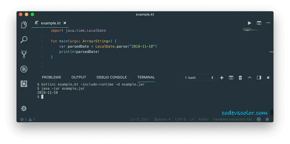This screenshot has height=144, width=290.
Task: Click the 'fun main' declaration line
Action: coord(84,41)
